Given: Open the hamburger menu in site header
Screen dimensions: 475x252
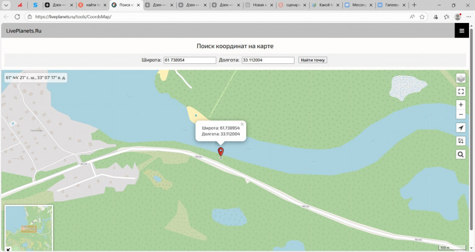Looking at the screenshot, I should click(x=462, y=30).
